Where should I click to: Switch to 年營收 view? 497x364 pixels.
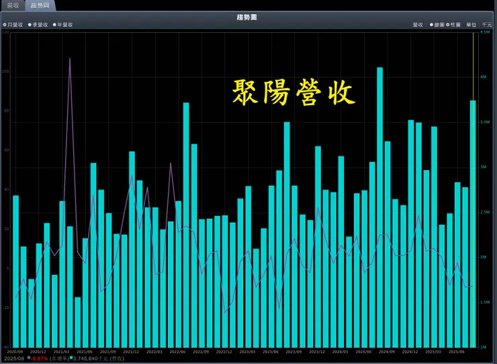(54, 25)
